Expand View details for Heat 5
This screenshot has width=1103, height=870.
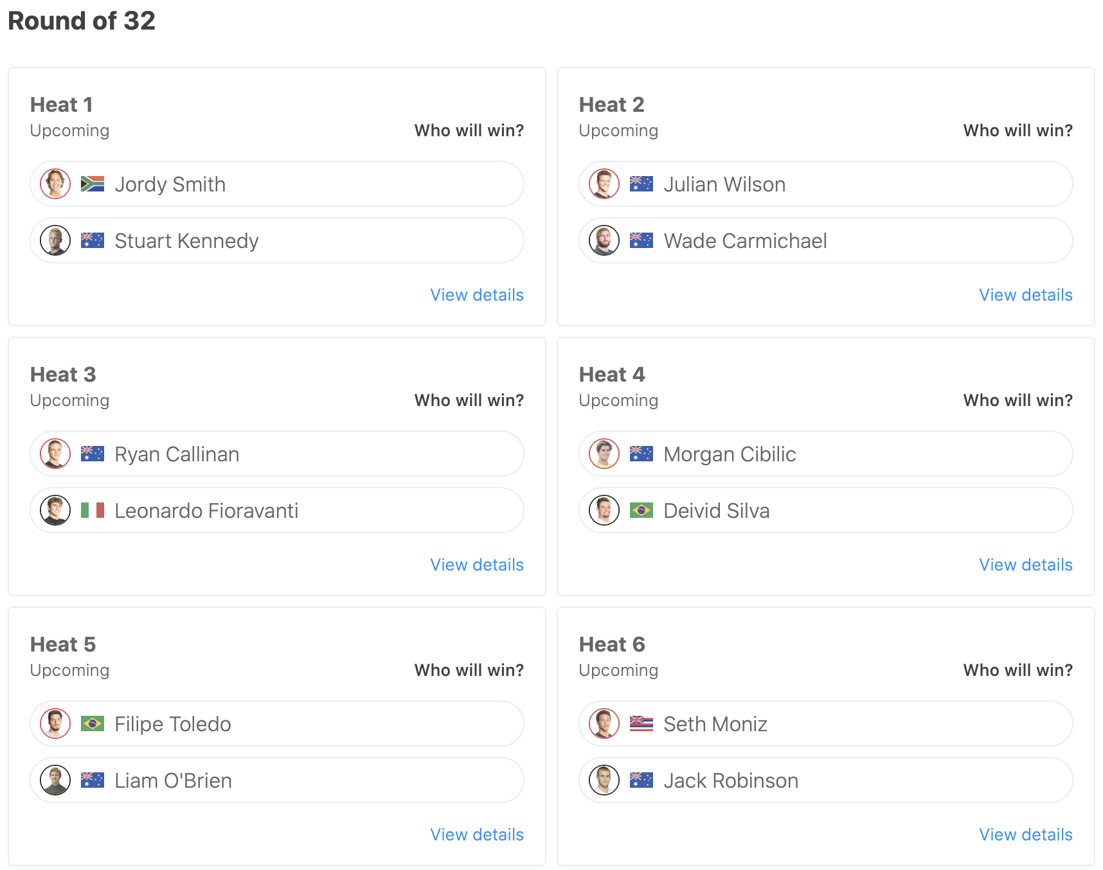click(477, 835)
